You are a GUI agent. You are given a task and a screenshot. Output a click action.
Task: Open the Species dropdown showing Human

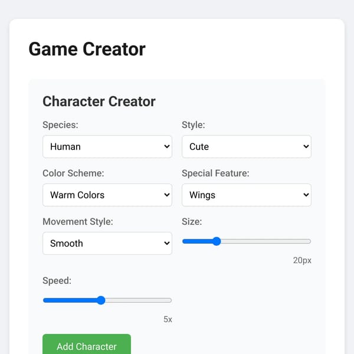tap(107, 146)
